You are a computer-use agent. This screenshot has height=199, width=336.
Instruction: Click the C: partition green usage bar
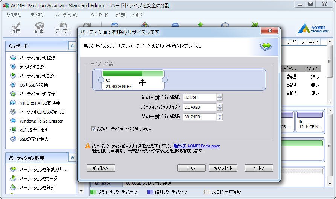pos(133,74)
